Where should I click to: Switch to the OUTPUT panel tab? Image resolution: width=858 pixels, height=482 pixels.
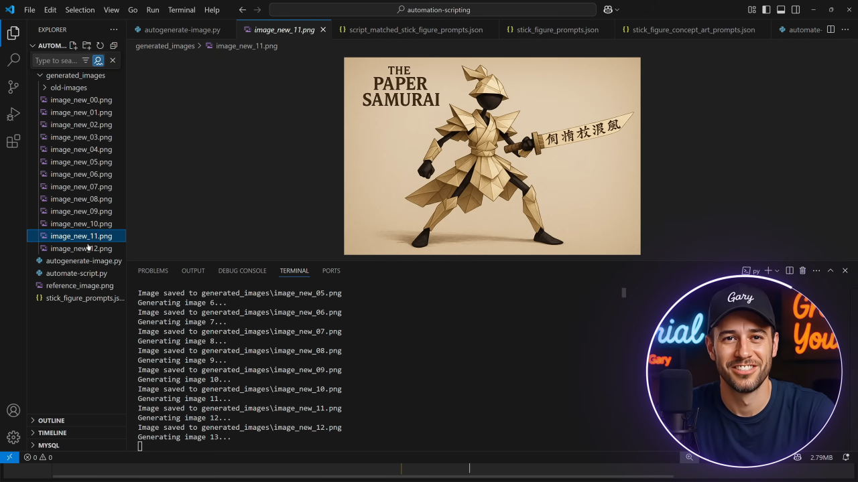point(193,270)
